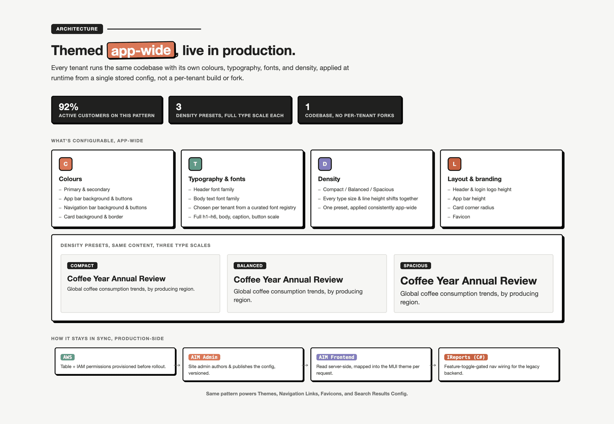Image resolution: width=614 pixels, height=424 pixels.
Task: Click the red L Layout icon
Action: click(454, 164)
